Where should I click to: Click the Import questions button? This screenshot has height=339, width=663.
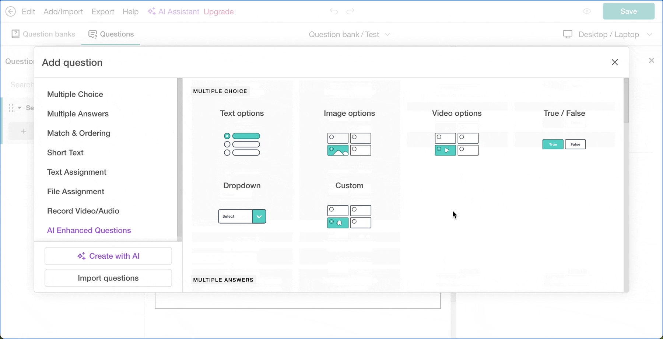108,278
